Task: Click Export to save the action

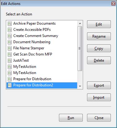Action: 99,85
